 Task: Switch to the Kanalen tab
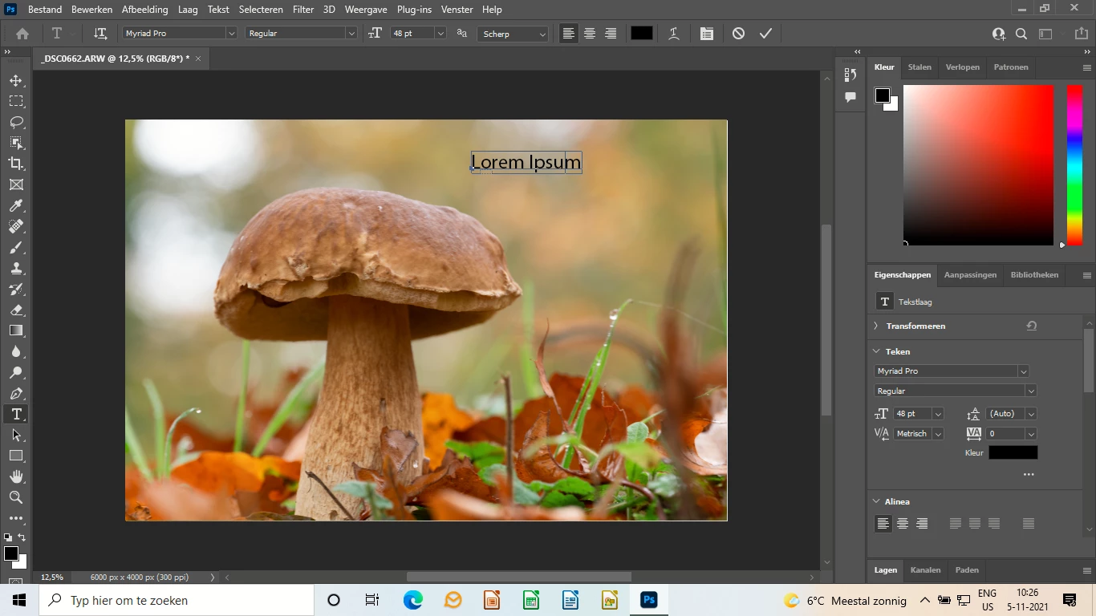click(925, 570)
